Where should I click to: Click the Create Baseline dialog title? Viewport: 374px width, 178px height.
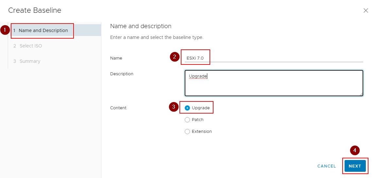(x=35, y=10)
